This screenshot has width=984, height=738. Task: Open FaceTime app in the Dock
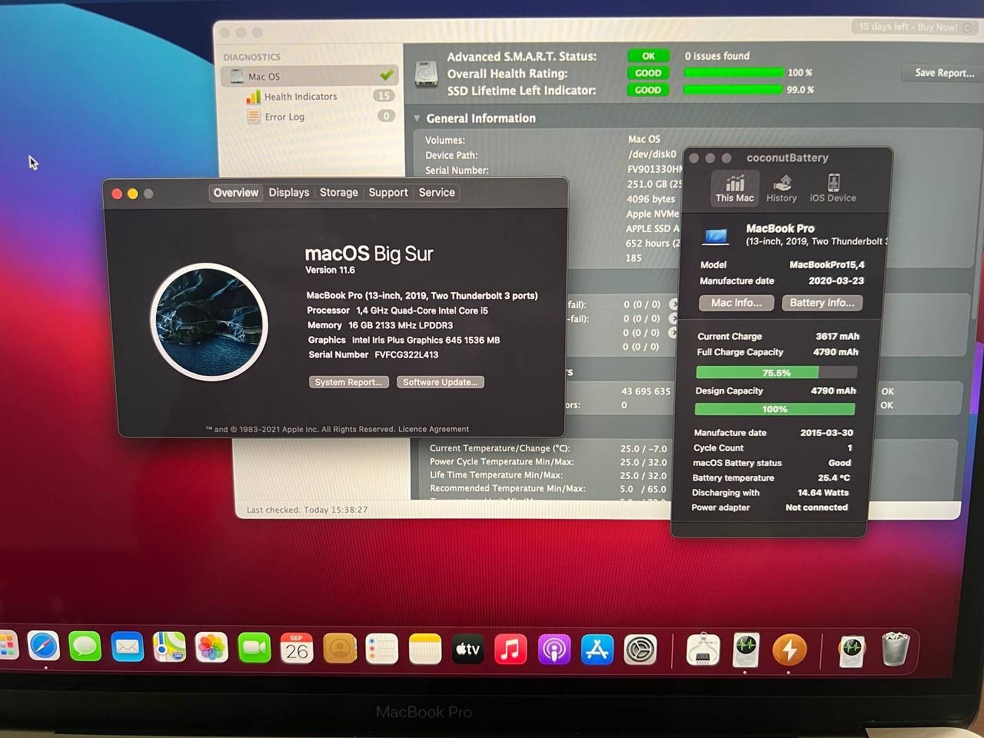coord(254,648)
